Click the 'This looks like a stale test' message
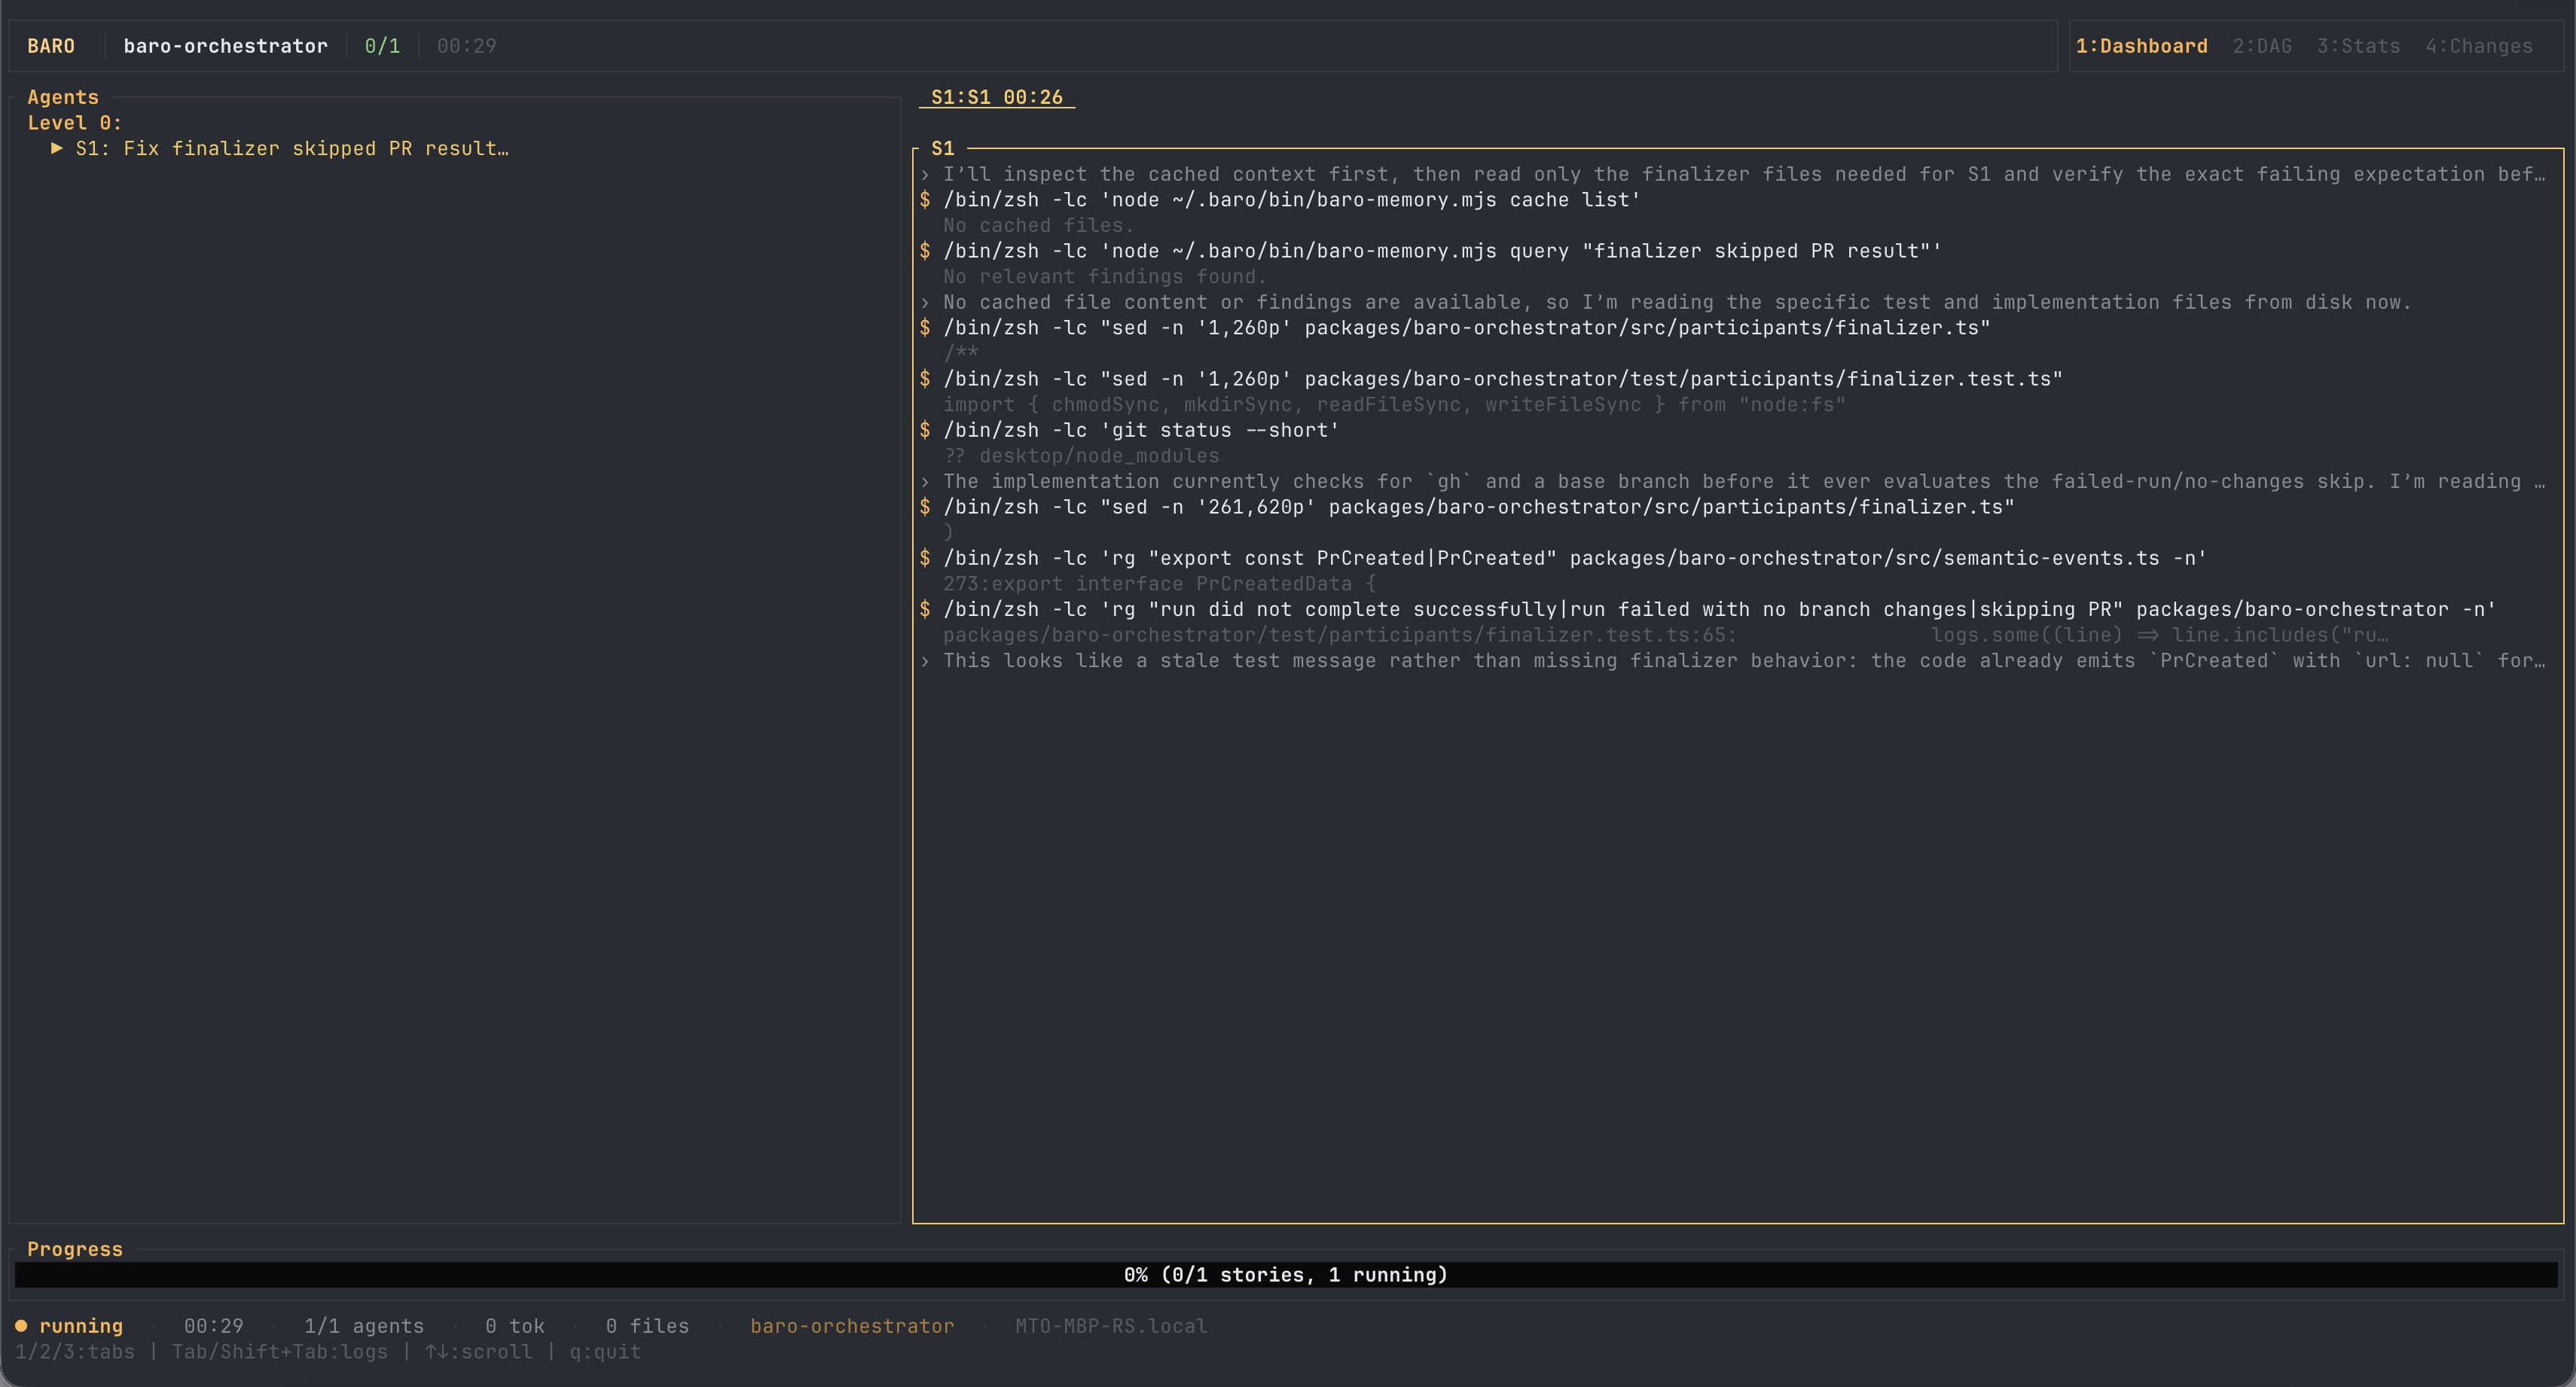This screenshot has width=2576, height=1387. [x=1744, y=661]
